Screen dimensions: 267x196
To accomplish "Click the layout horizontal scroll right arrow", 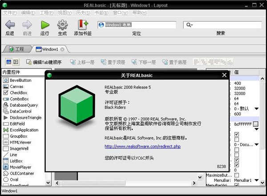I will click(194, 183).
